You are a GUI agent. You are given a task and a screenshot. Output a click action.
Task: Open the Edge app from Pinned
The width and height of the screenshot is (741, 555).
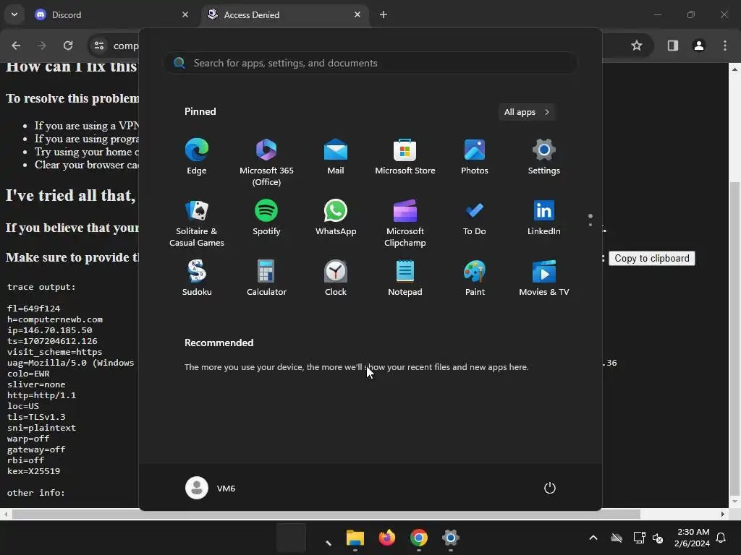[x=197, y=158]
